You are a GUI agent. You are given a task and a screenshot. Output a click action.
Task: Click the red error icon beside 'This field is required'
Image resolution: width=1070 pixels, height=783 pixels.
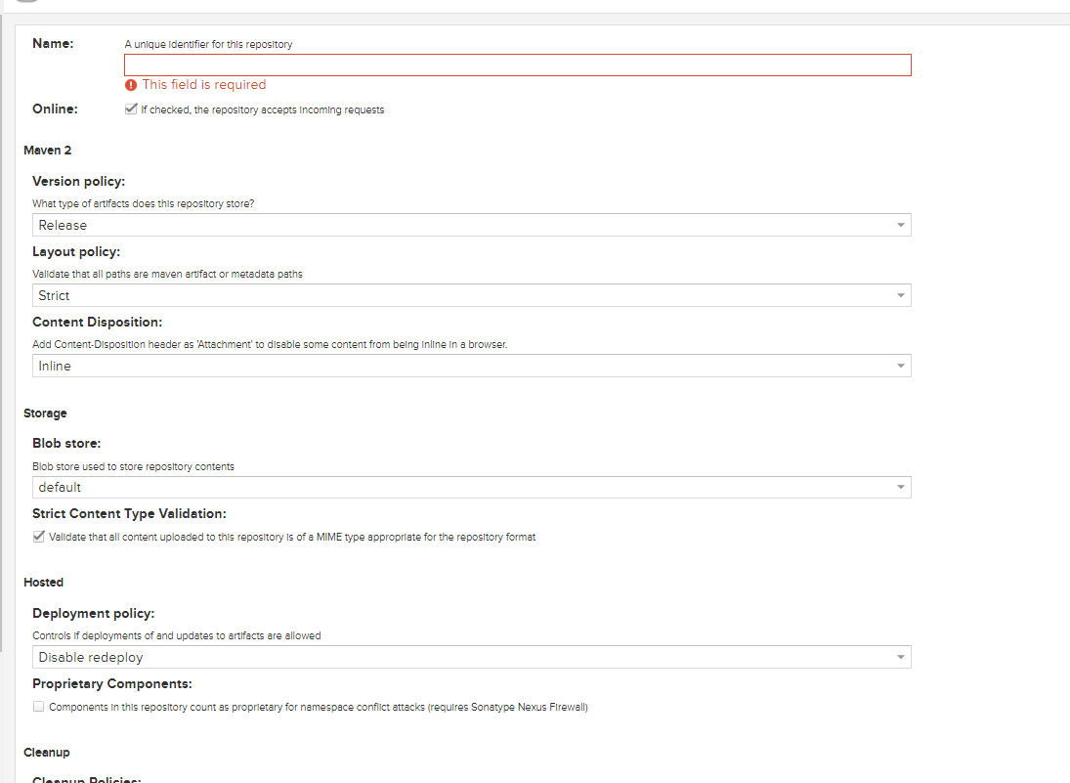131,85
